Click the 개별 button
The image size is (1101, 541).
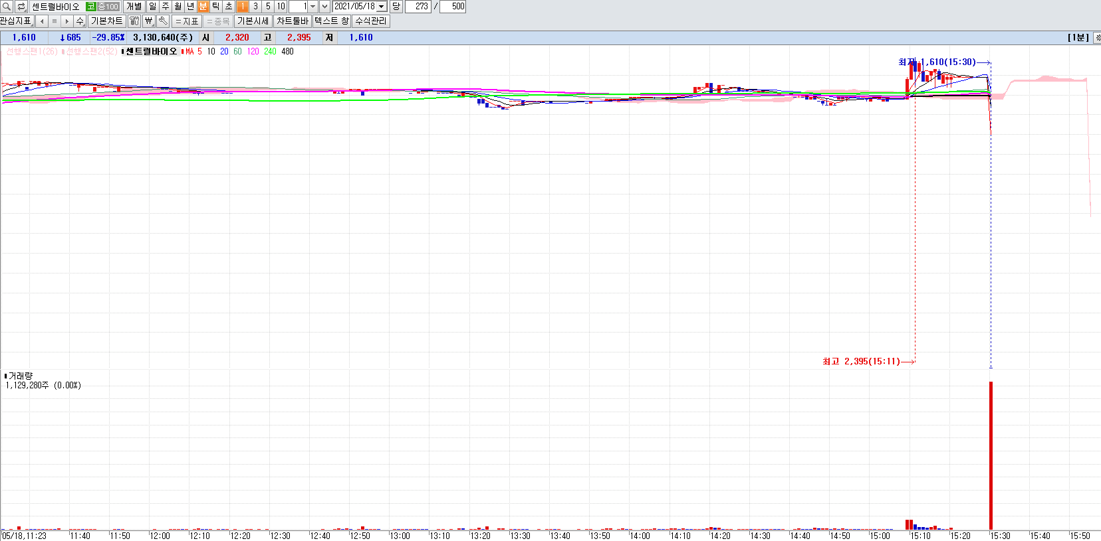coord(134,7)
